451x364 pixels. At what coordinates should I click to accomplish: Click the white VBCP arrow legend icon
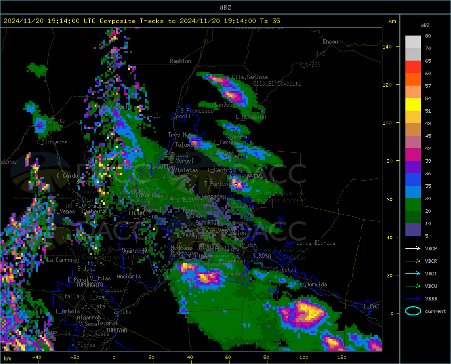413,248
